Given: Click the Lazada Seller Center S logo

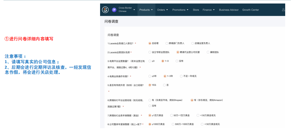Looking at the screenshot, I should pyautogui.click(x=105, y=10).
